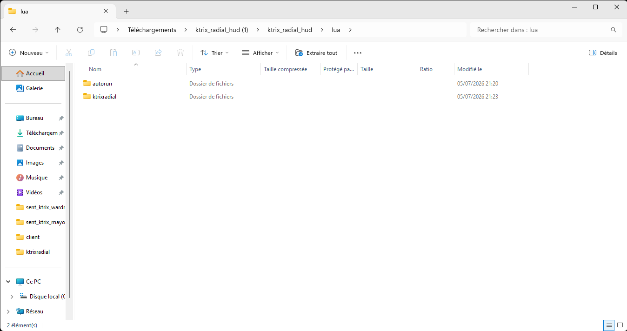627x331 pixels.
Task: Click the Rechercher dans : lua search box
Action: (x=546, y=30)
